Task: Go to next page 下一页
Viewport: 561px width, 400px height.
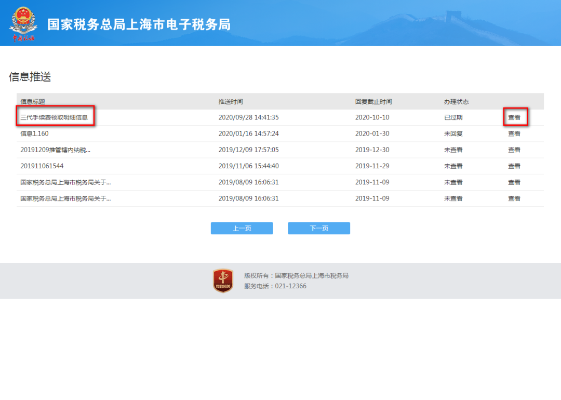Action: tap(319, 228)
